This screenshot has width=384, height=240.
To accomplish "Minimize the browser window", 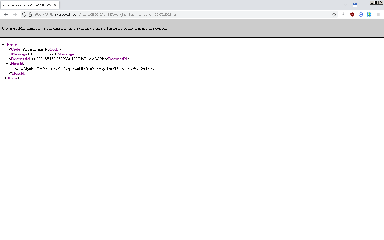I will [x=372, y=2].
